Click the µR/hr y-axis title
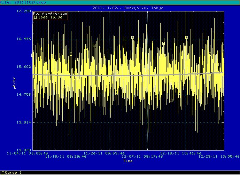Viewport: 240px width, 175px height. tap(14, 80)
